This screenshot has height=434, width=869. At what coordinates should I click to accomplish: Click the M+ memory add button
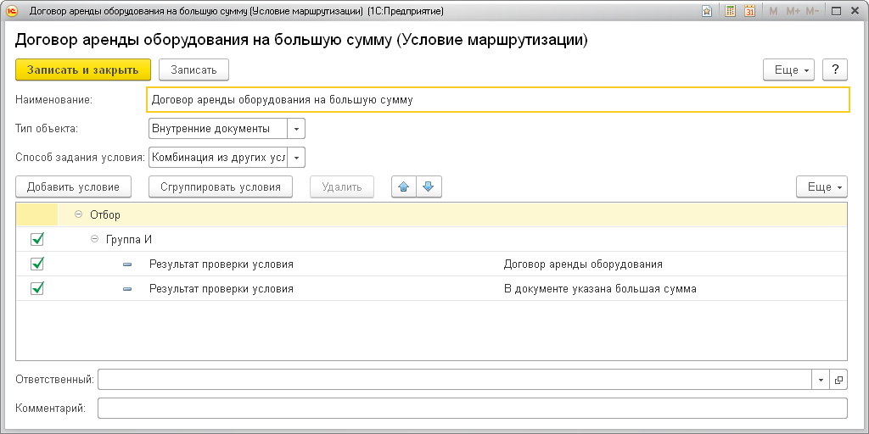click(793, 11)
